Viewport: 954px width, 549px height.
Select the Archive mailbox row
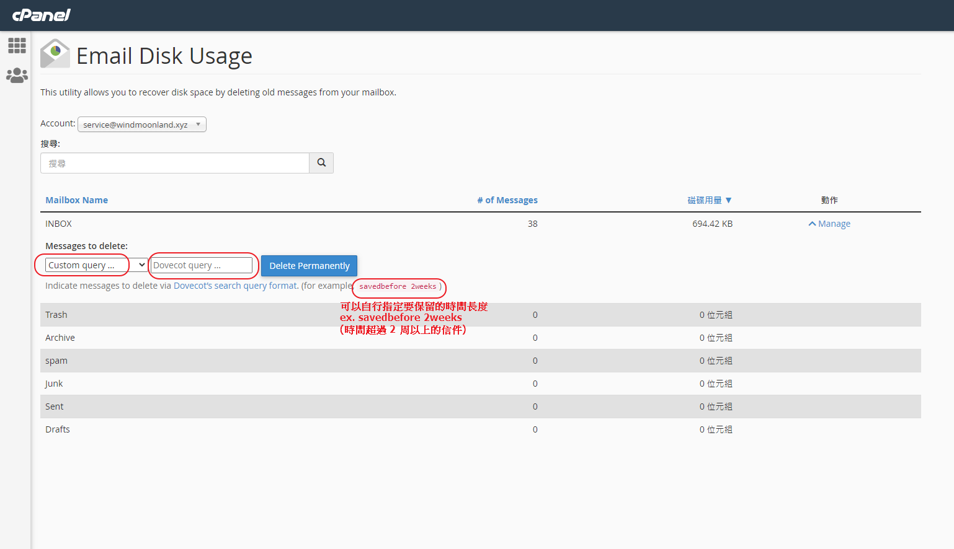(60, 338)
